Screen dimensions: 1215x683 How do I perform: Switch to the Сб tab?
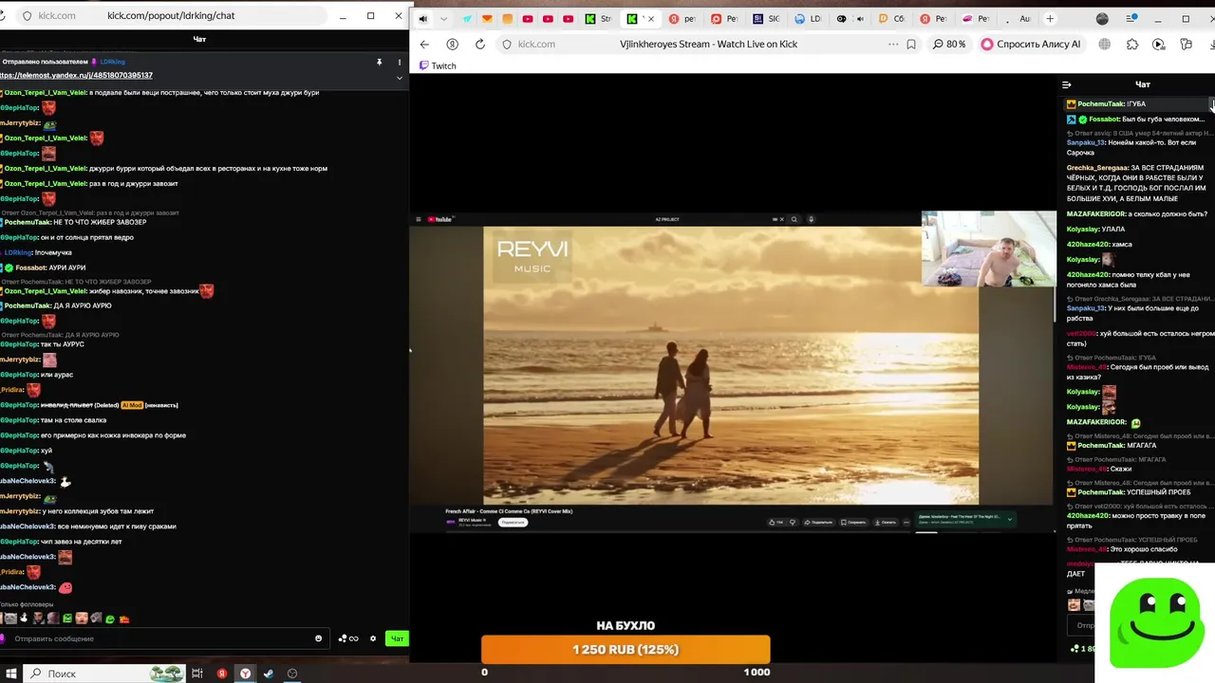891,18
